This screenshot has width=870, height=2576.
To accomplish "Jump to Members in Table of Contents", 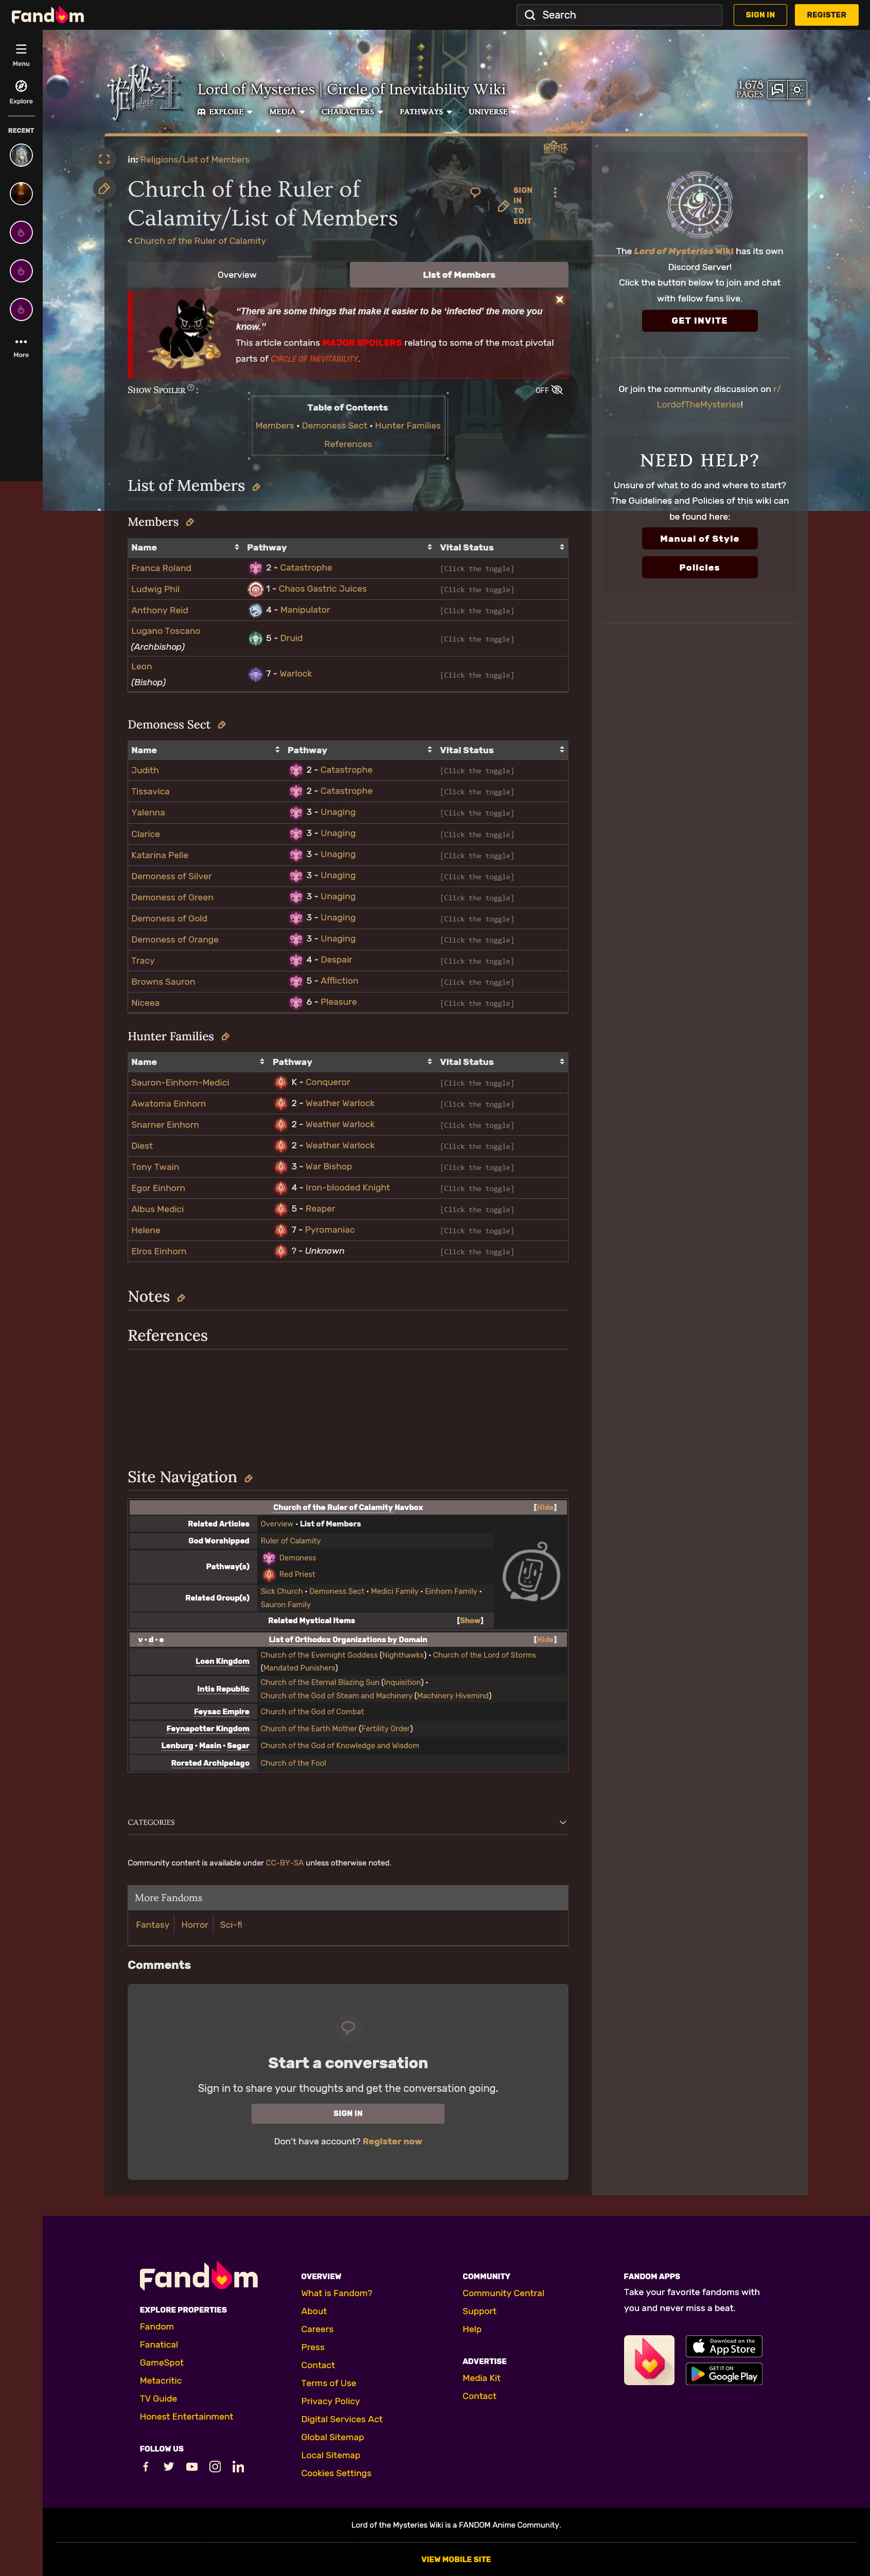I will point(275,426).
